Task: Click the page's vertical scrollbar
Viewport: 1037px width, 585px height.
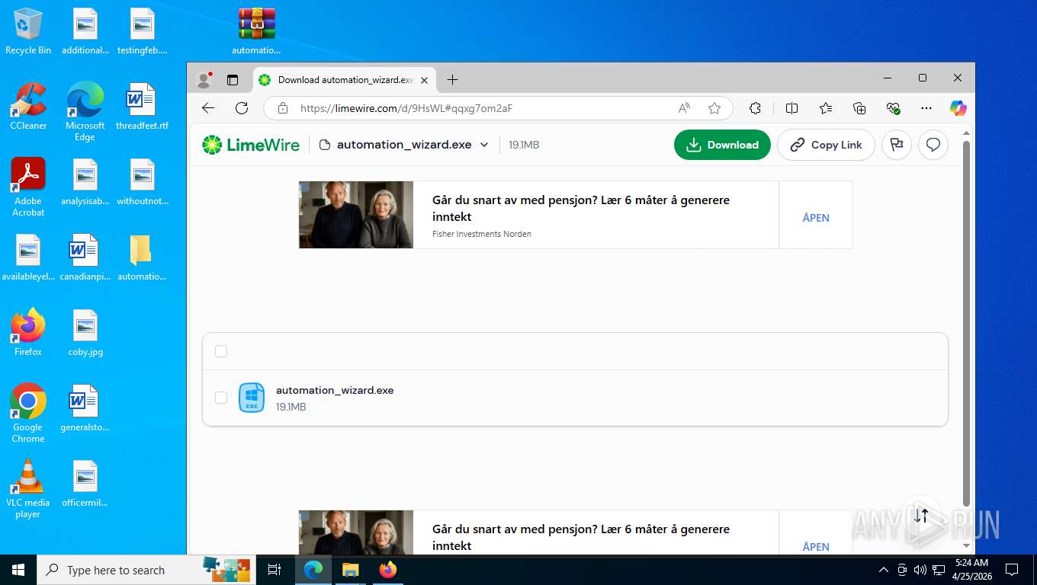Action: [967, 324]
